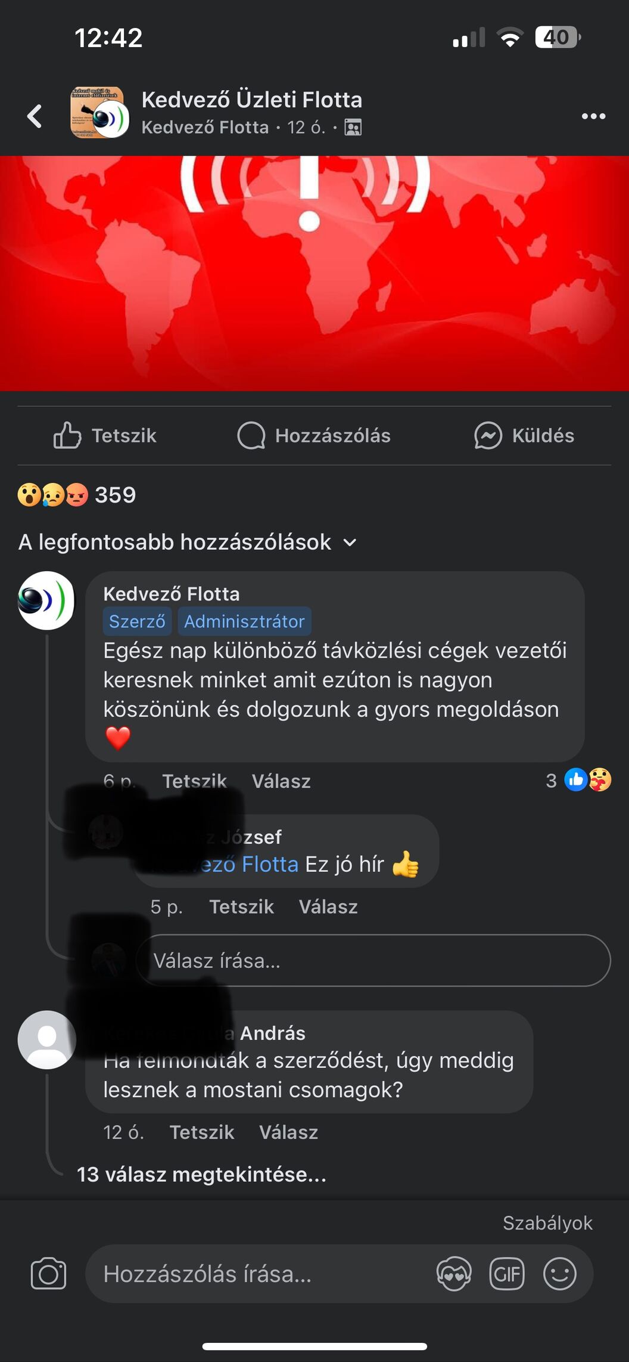This screenshot has width=629, height=1362.
Task: Like the post with Tetszik thumb
Action: click(105, 435)
